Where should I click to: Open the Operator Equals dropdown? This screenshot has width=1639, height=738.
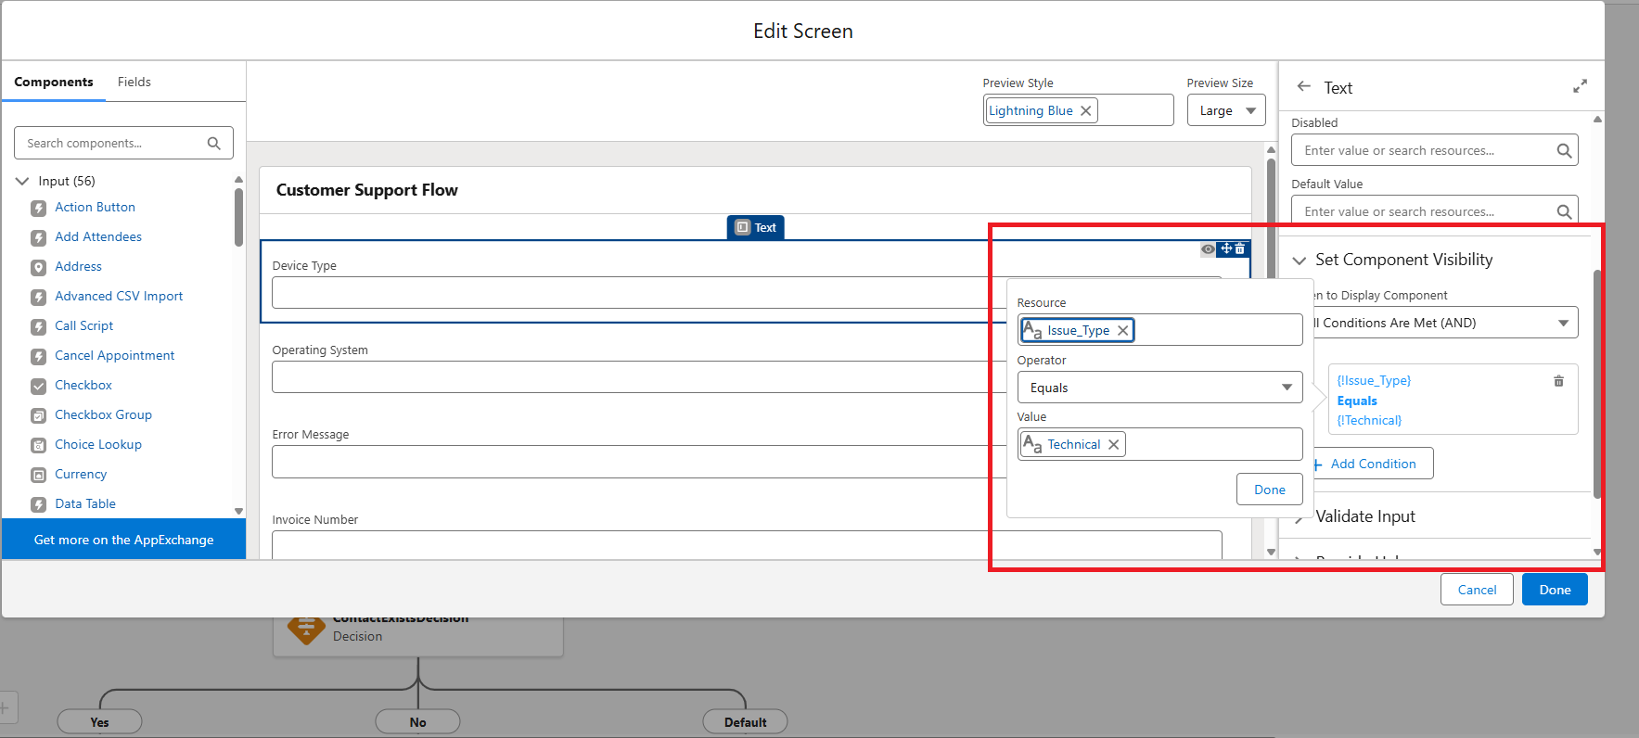(x=1159, y=388)
